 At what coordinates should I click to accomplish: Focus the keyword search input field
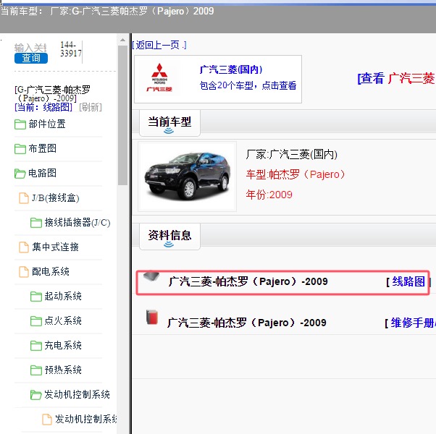tap(30, 48)
